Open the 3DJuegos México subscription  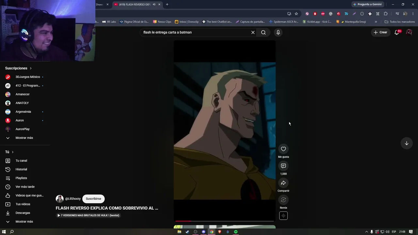[x=25, y=77]
